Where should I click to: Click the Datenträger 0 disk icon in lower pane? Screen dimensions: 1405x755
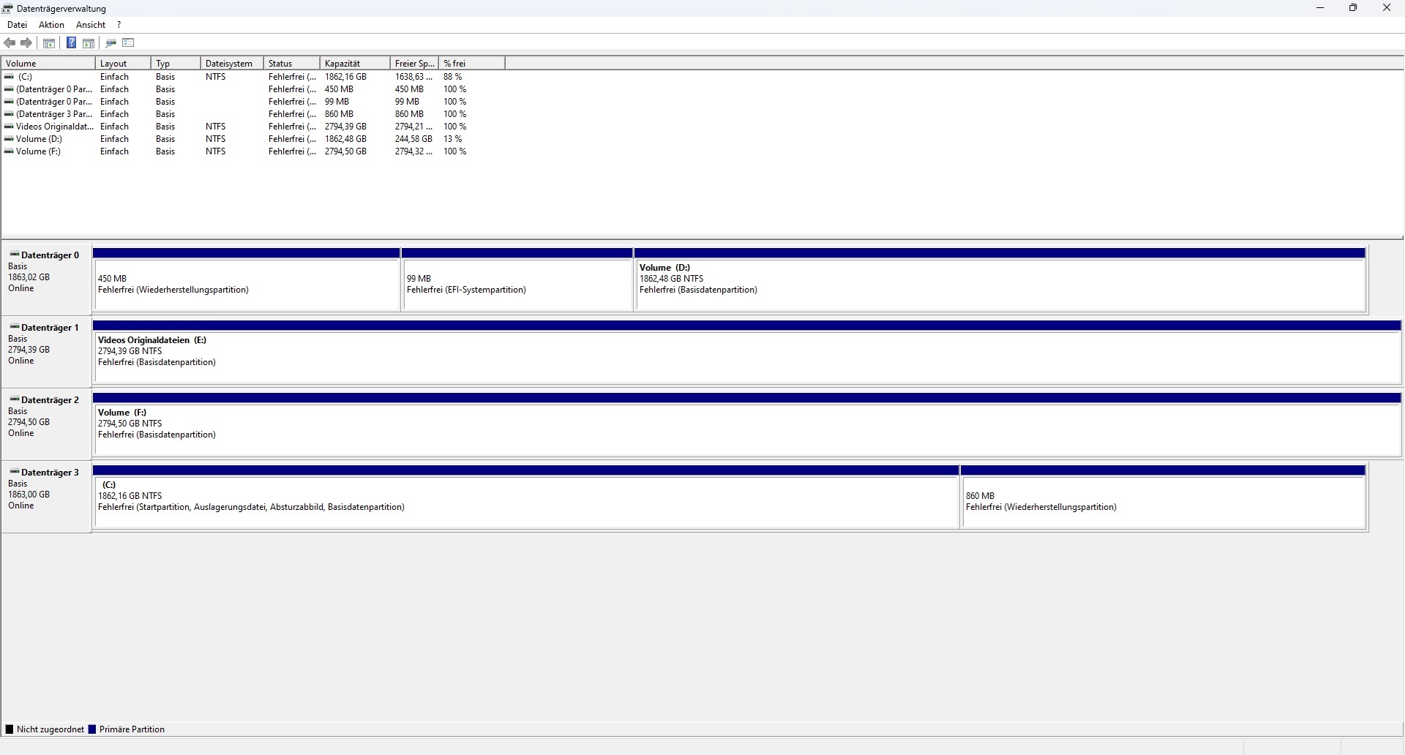(x=15, y=255)
